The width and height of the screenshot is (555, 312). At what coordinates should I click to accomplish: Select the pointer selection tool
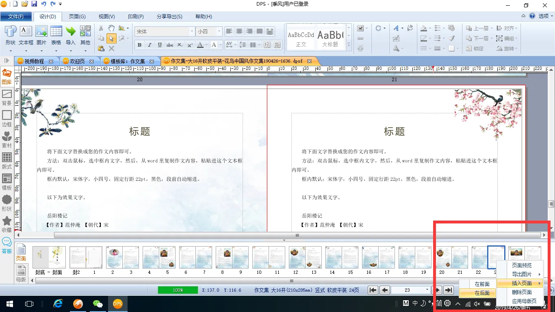(x=111, y=39)
